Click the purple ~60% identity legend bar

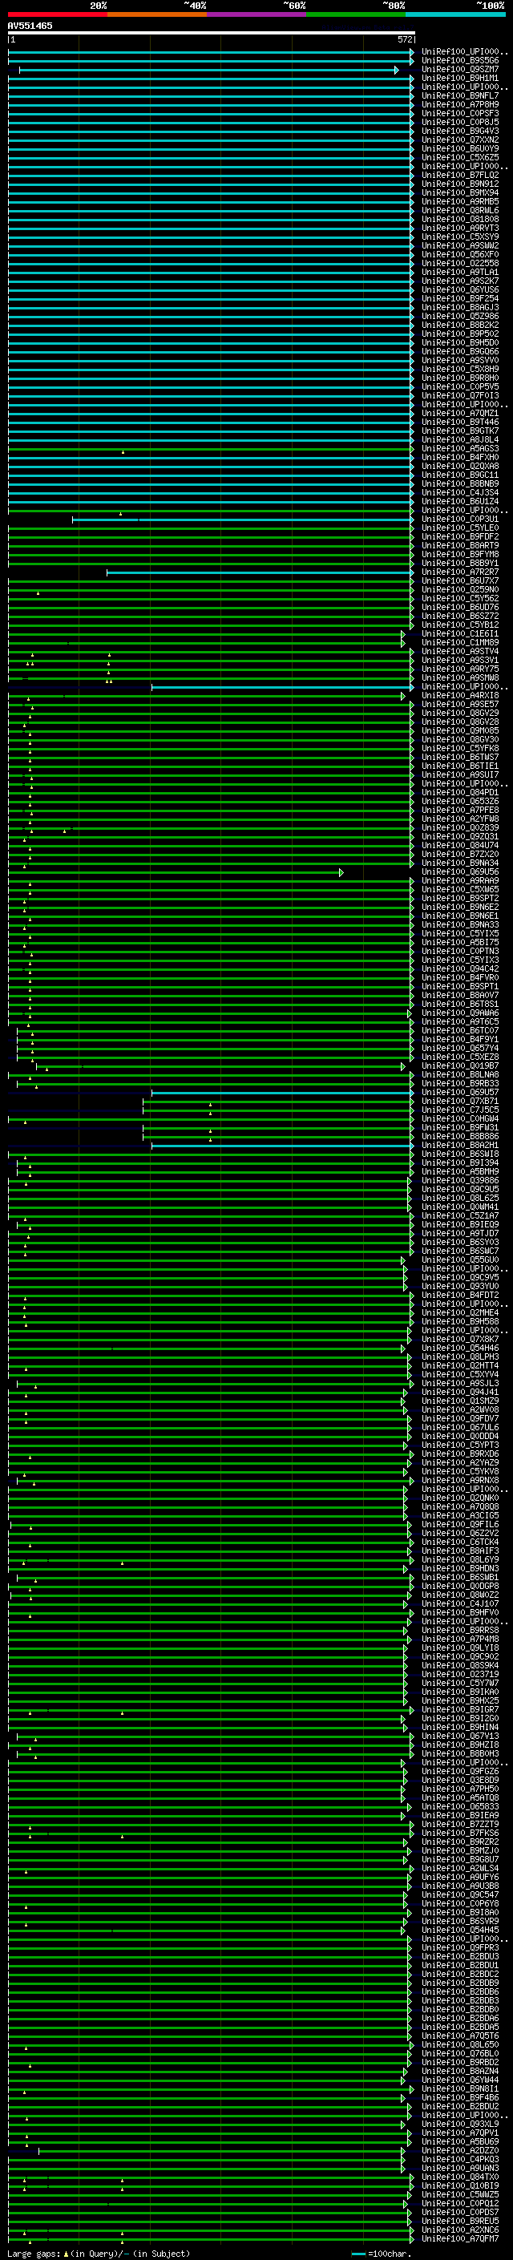point(257,14)
